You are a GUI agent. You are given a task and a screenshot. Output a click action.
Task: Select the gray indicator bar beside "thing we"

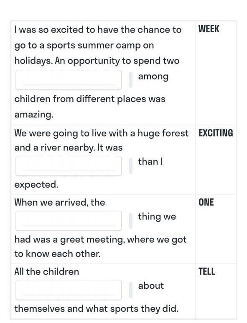point(131,221)
